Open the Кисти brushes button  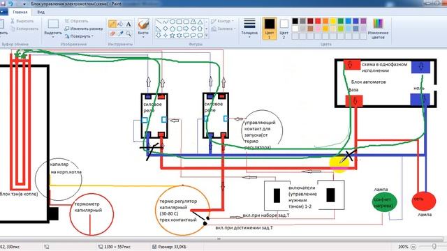coord(143,29)
